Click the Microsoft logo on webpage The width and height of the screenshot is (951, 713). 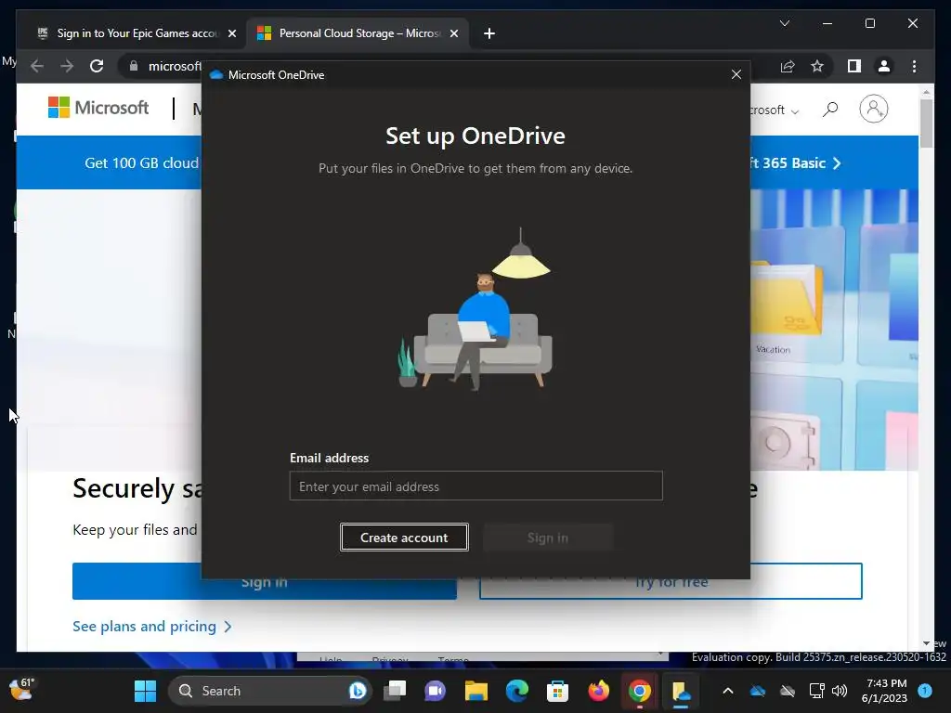tap(98, 108)
